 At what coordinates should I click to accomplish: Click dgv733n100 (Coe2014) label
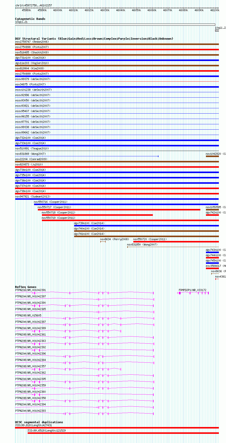[x=30, y=143]
